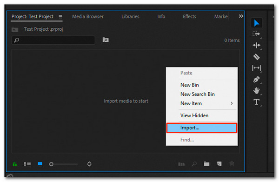Create a New Bin with folder icon
The image size is (279, 182).
coord(206,164)
